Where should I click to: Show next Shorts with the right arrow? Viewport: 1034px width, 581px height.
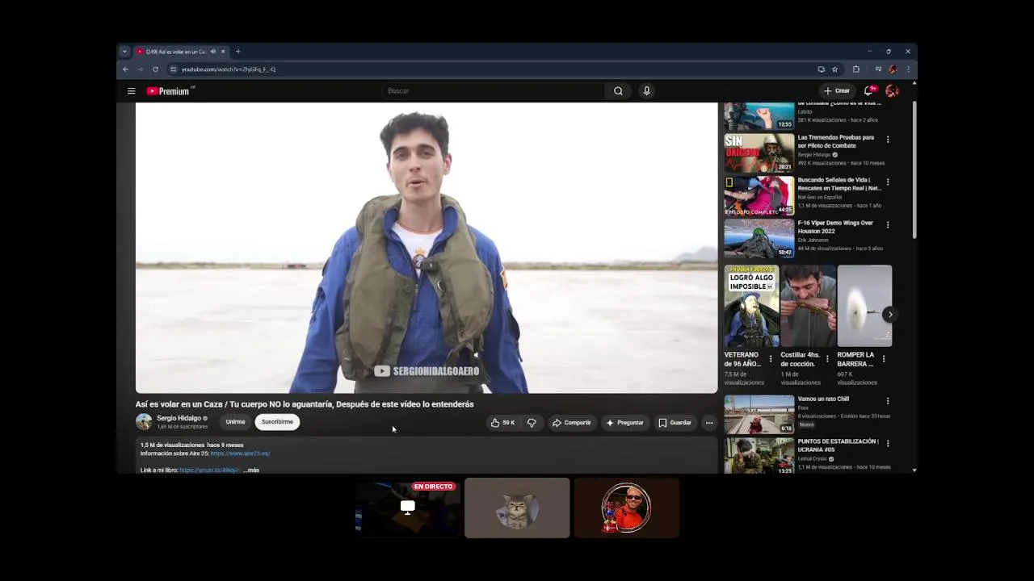point(890,315)
